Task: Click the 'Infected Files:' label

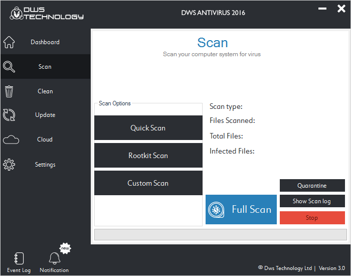Action: tap(232, 151)
